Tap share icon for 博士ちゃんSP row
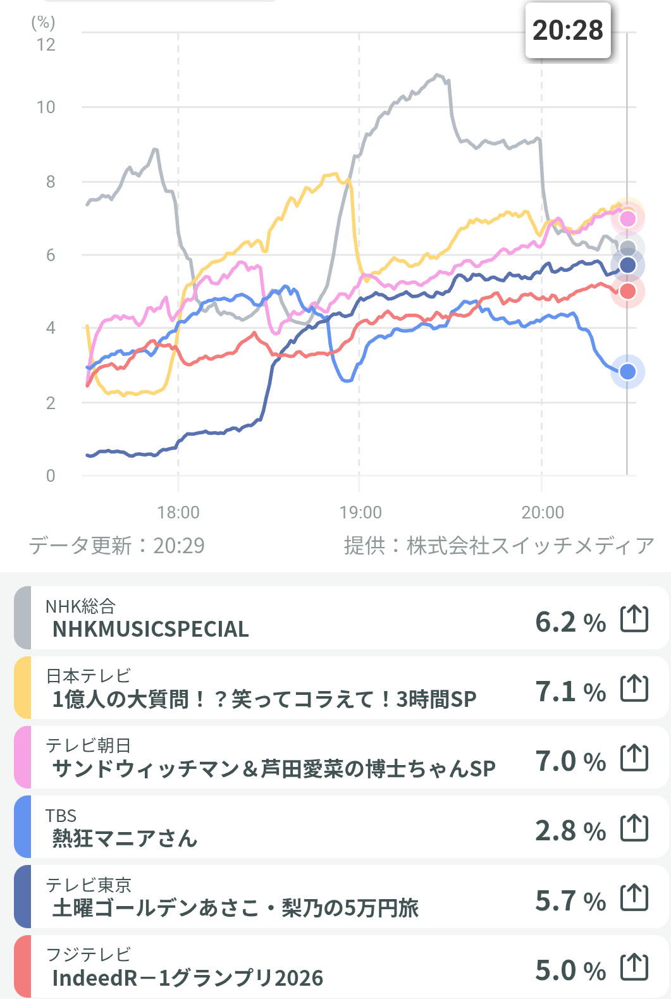The height and width of the screenshot is (999, 671). tap(634, 758)
